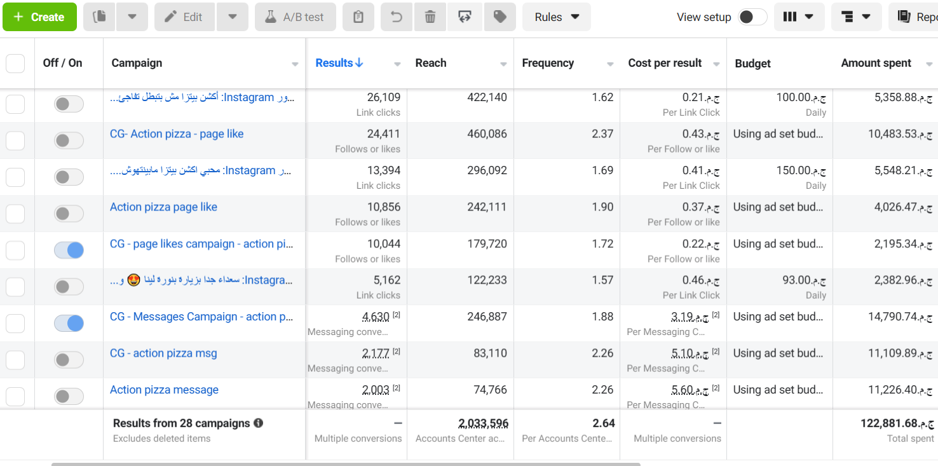Image resolution: width=938 pixels, height=466 pixels.
Task: Check the box for Action pizza page like
Action: (x=15, y=214)
